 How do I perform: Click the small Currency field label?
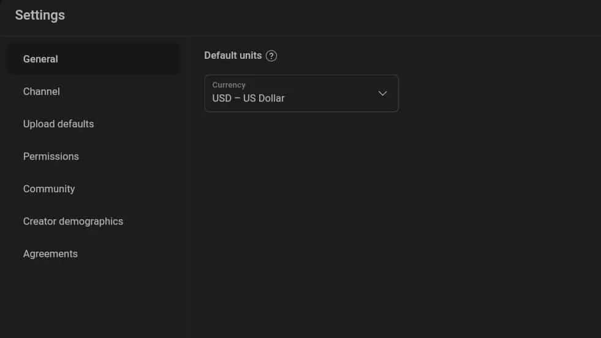pos(229,85)
